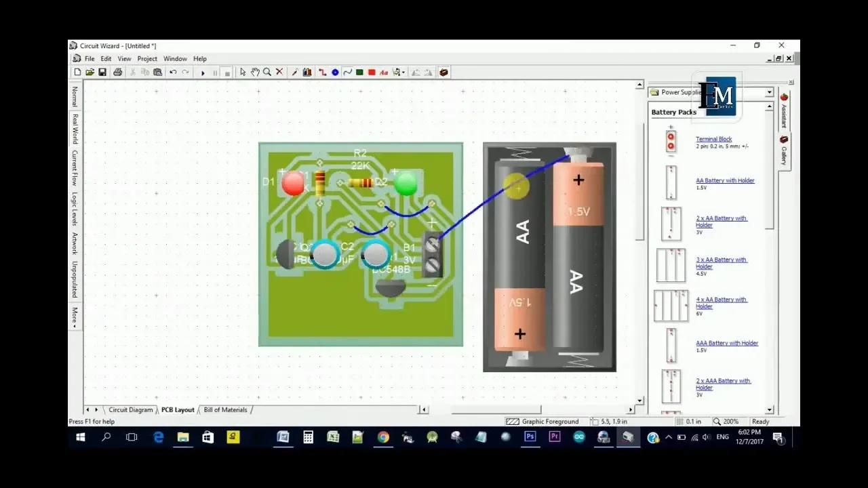Toggle the Current Flow display mode
Image resolution: width=868 pixels, height=488 pixels.
73,170
